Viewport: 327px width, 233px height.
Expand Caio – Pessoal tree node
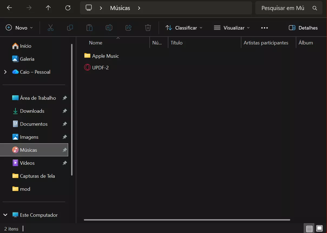[x=5, y=72]
